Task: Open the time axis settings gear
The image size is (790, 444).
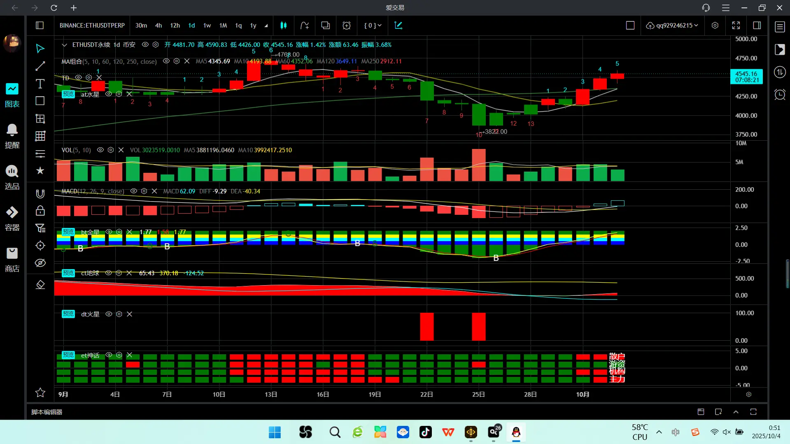Action: pos(749,395)
